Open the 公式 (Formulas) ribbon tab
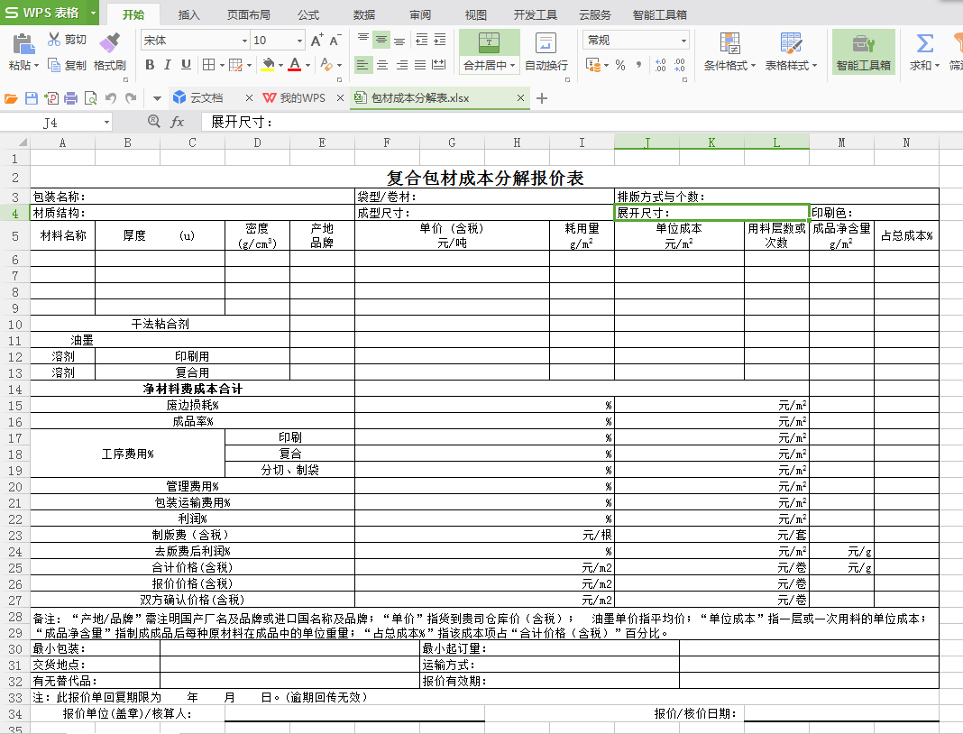The image size is (963, 734). click(308, 14)
